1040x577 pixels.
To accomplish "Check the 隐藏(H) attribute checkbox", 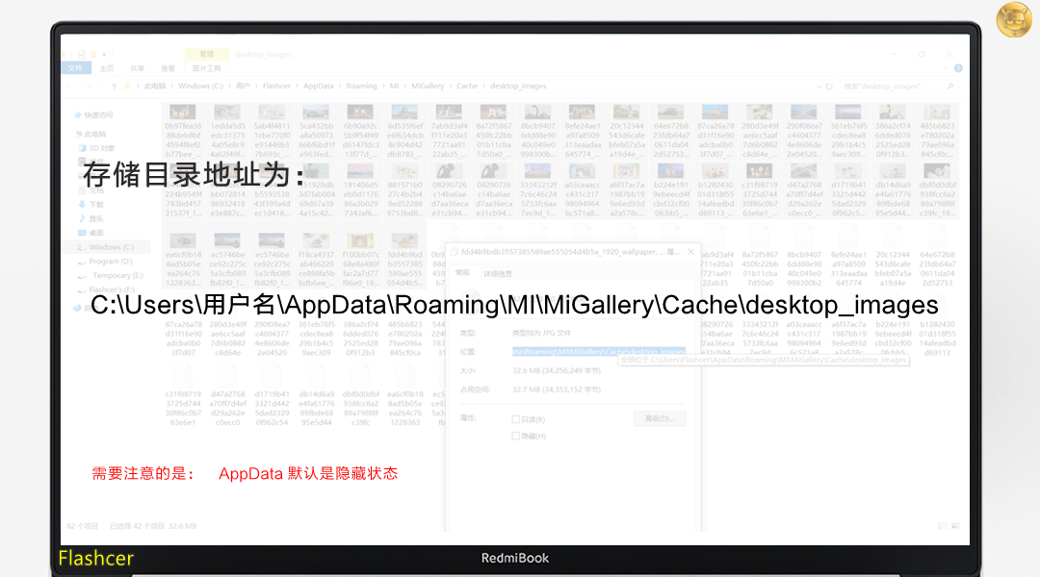I will click(515, 436).
